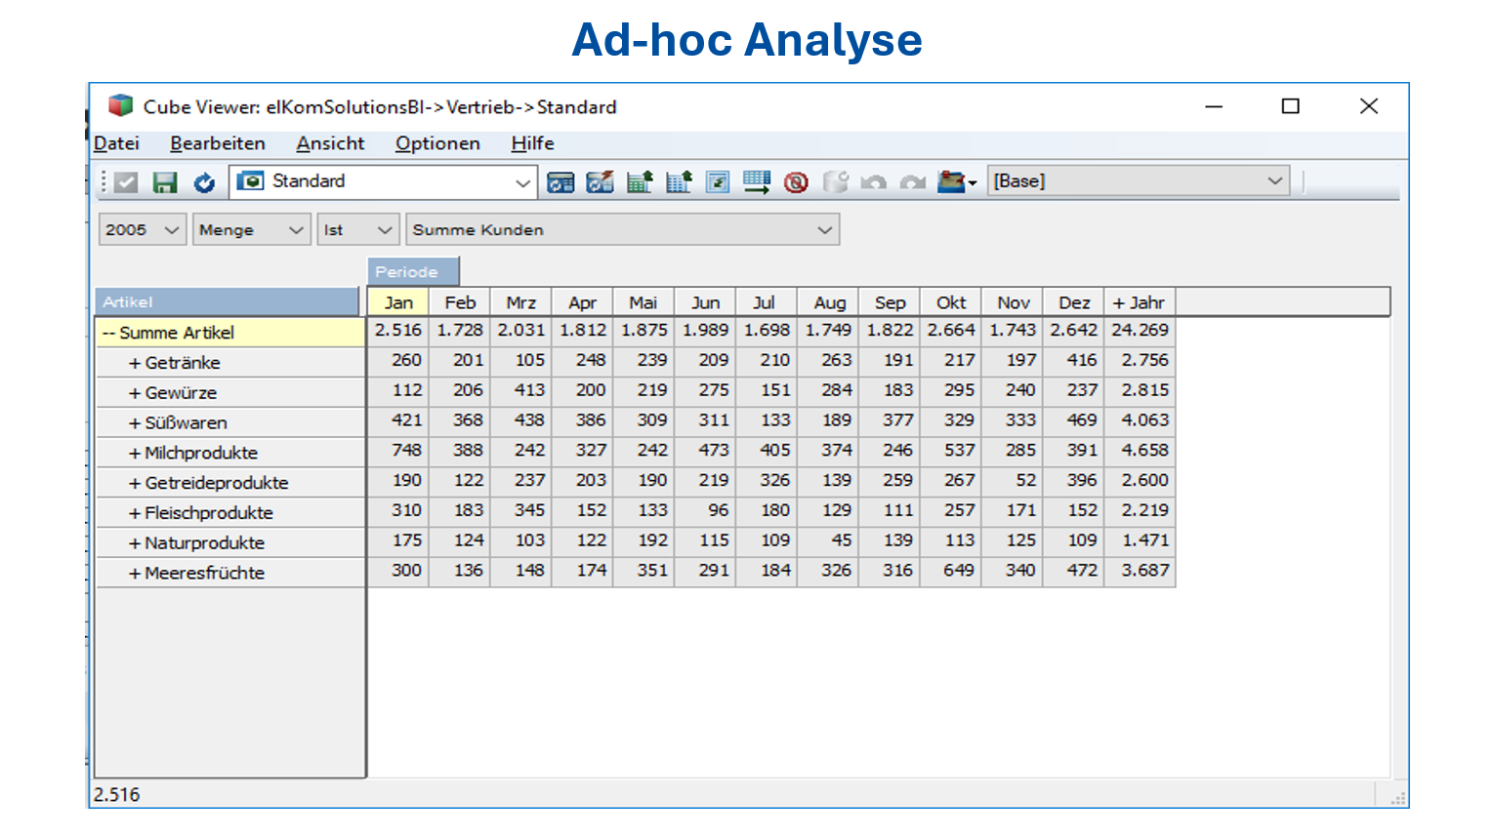1495x839 pixels.
Task: Click the red suppress zeros icon
Action: 796,182
